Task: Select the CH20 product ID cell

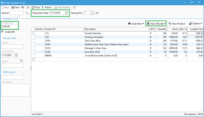Action: [64, 52]
